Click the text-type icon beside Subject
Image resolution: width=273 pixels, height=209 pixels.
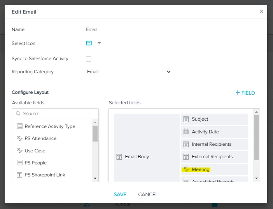tap(186, 119)
